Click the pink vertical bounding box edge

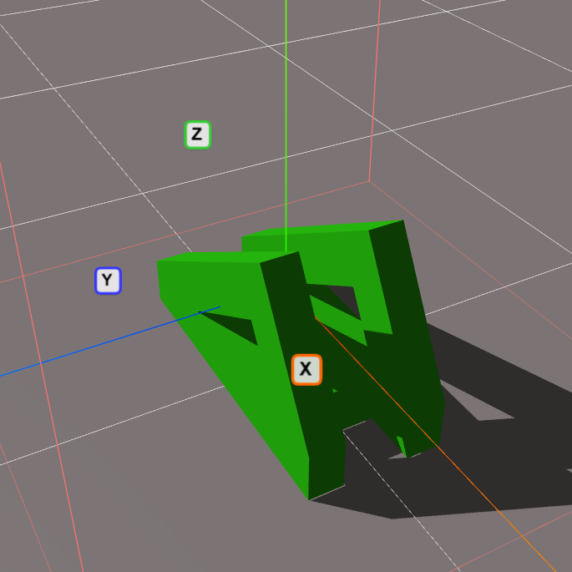pos(374,84)
